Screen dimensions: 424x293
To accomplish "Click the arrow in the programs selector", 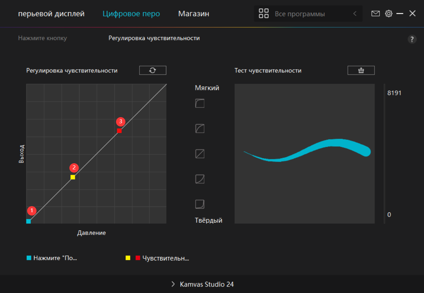I will (x=355, y=14).
